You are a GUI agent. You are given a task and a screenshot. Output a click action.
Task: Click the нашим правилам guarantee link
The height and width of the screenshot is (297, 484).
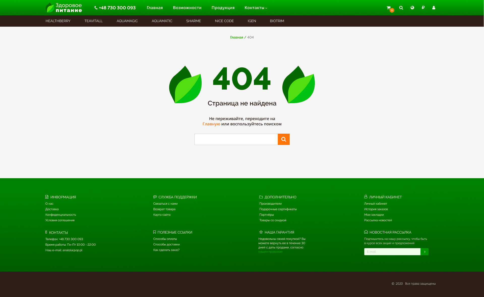pos(270,252)
